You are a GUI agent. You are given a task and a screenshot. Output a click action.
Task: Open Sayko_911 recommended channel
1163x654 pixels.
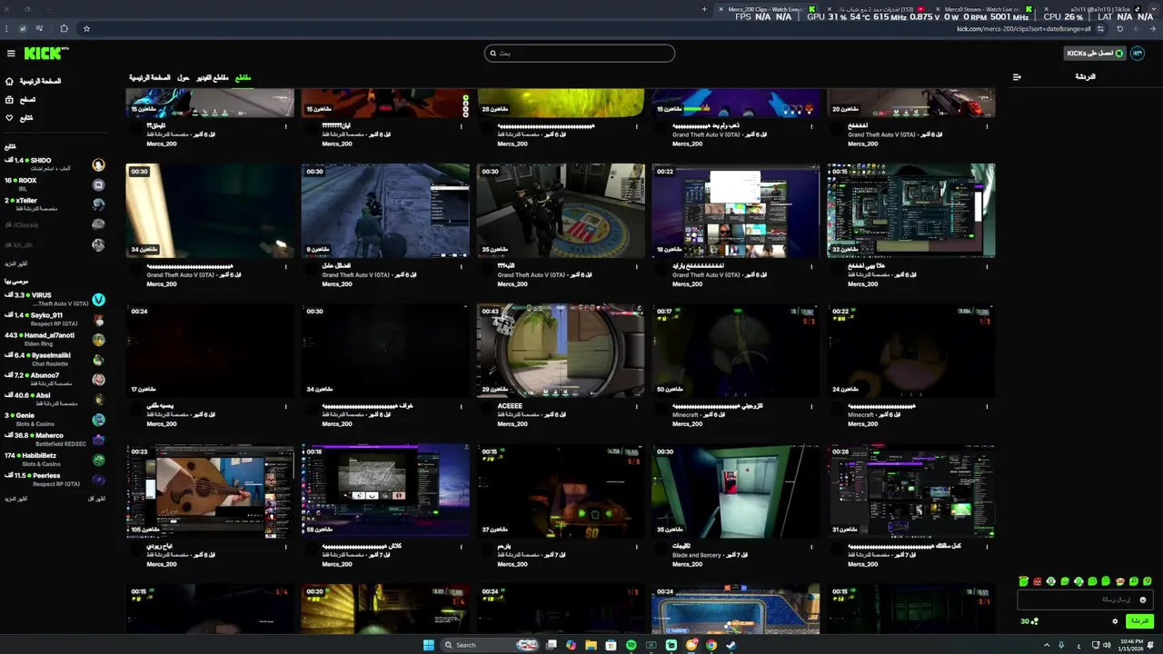click(x=55, y=319)
